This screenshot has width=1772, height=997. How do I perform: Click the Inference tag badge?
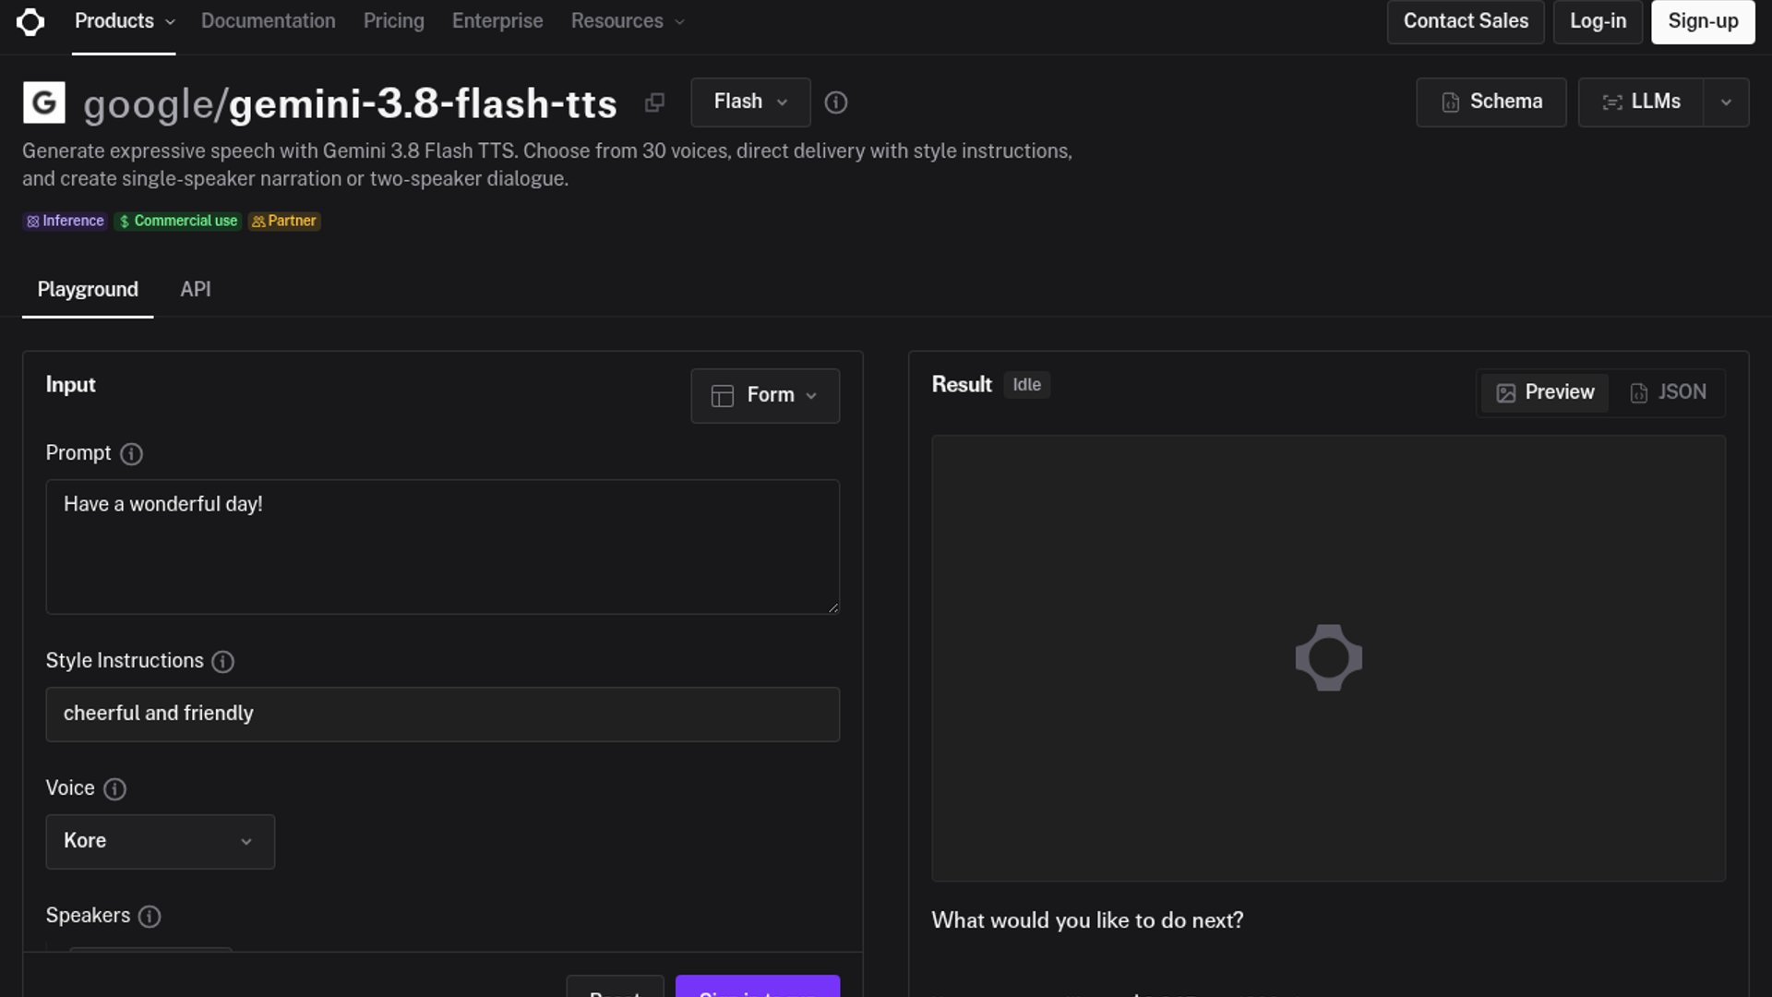coord(66,222)
